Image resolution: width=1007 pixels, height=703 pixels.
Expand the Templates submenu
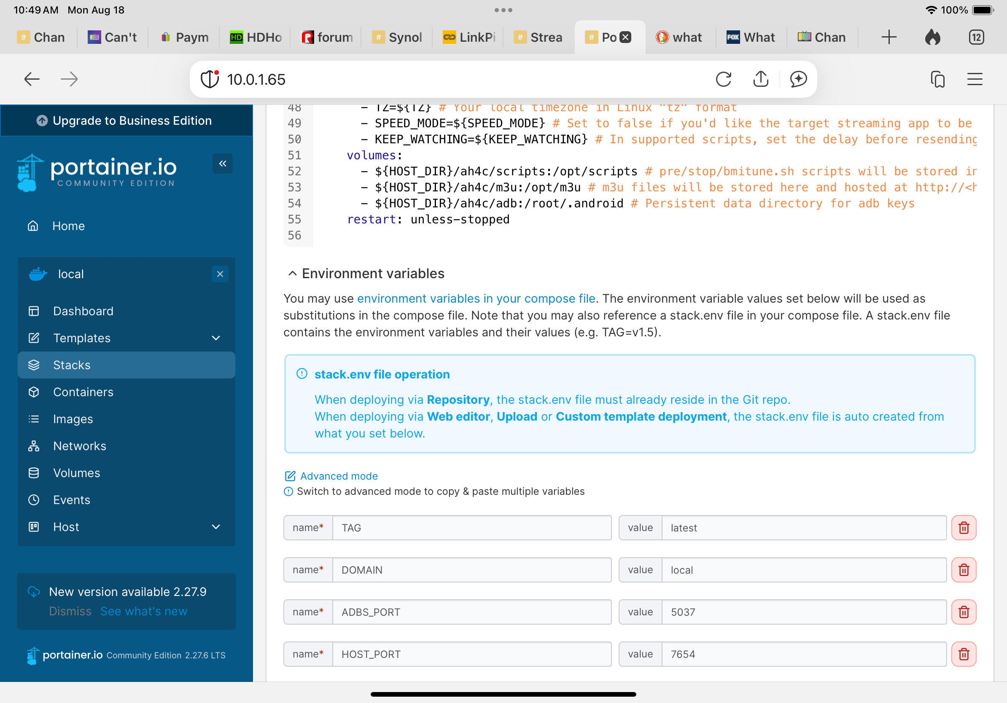click(216, 338)
